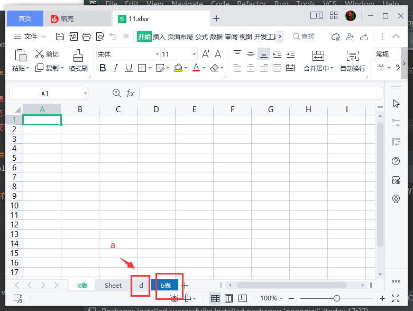The image size is (413, 311).
Task: Click the 查找 search button
Action: [304, 36]
